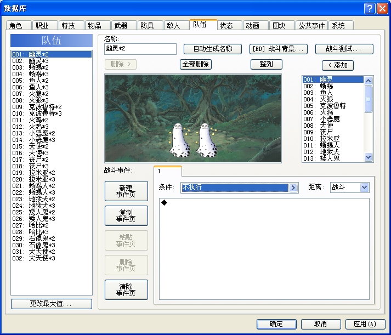Select enemy 007: 小恶魔 in enemy list

(x=333, y=119)
